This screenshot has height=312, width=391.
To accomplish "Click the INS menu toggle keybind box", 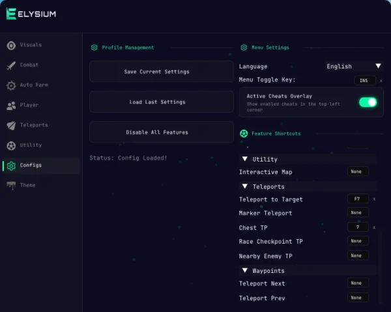I will point(365,81).
